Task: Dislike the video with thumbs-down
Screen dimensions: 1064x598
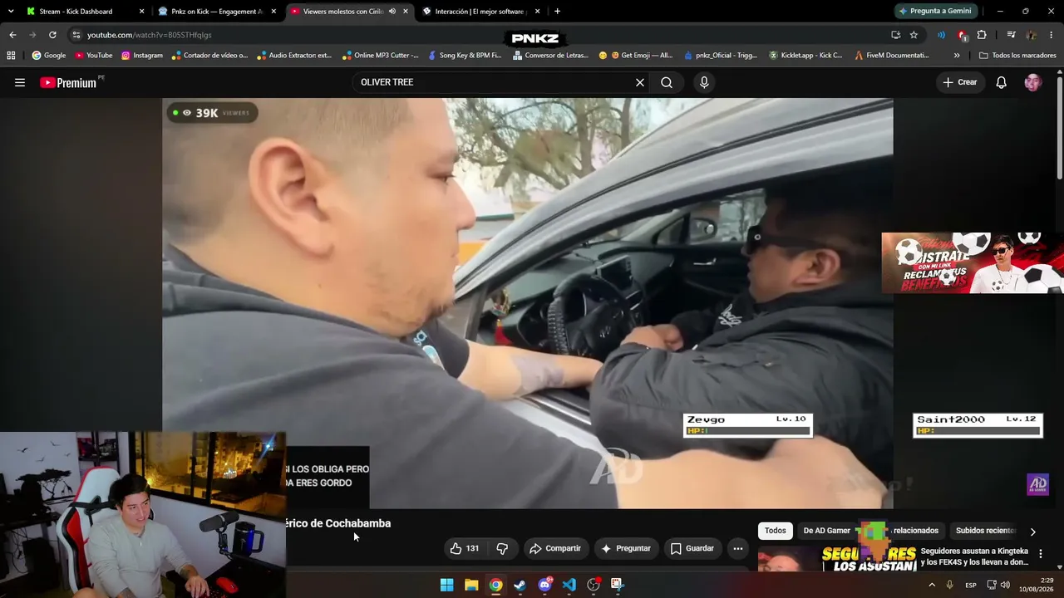Action: click(502, 548)
